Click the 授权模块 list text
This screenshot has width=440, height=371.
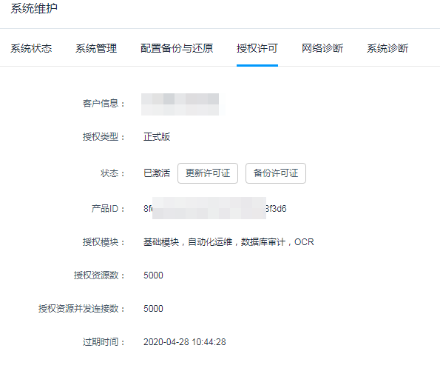(229, 242)
